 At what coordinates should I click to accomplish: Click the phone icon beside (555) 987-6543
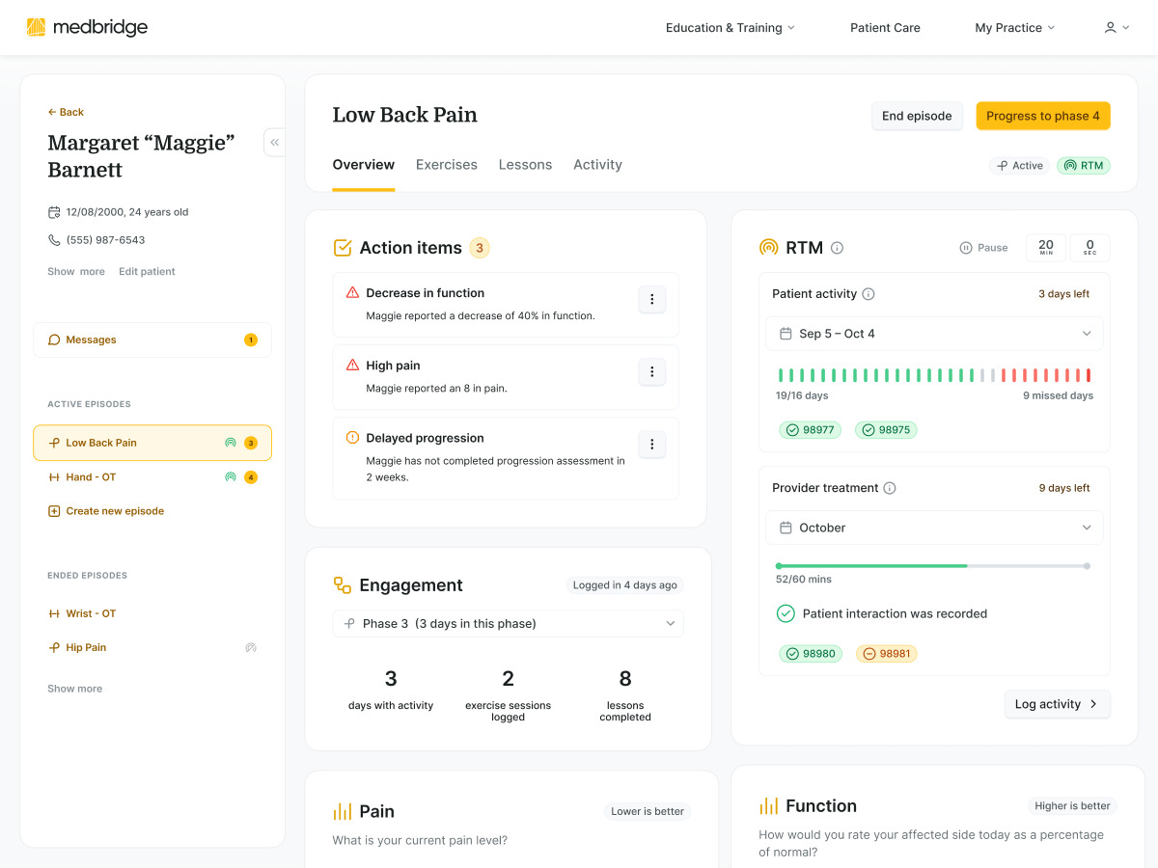pos(54,240)
